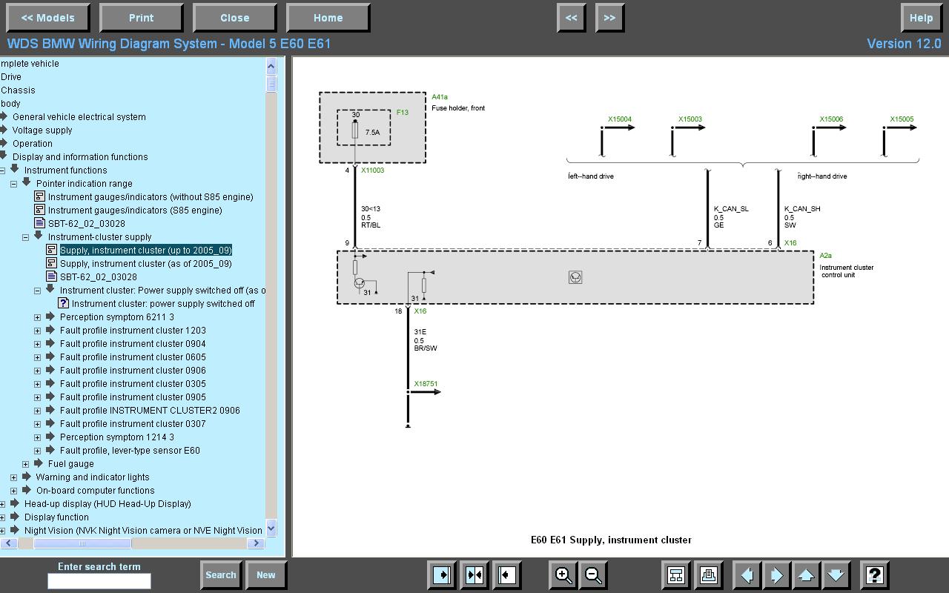This screenshot has height=593, width=949.
Task: Click the tree scrollbar down arrow
Action: [x=271, y=528]
